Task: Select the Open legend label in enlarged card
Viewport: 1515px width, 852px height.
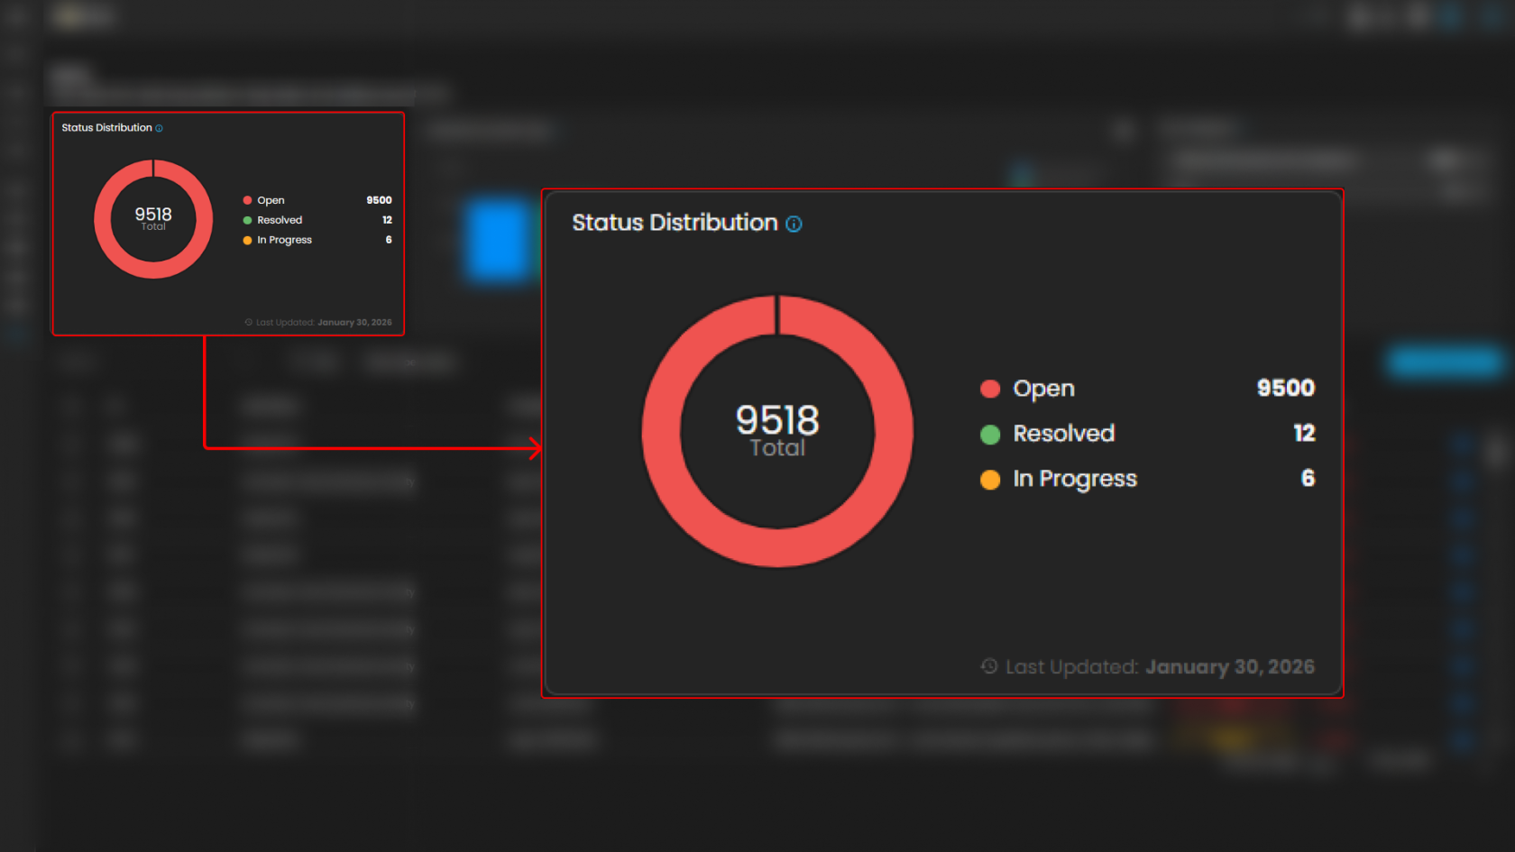Action: (x=1043, y=389)
